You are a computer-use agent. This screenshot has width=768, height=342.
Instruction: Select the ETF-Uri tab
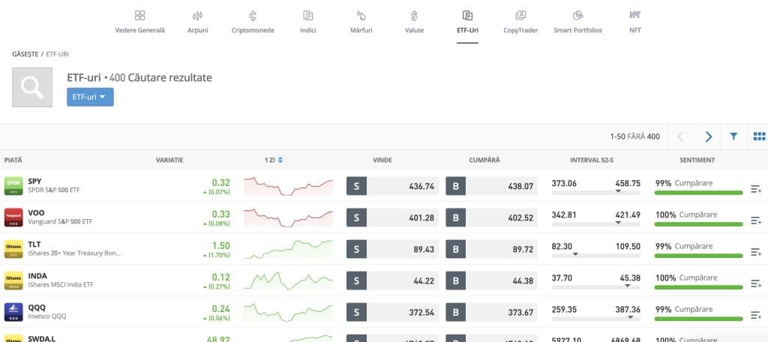coord(467,22)
